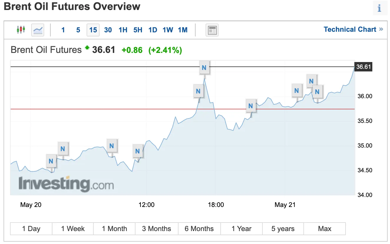Switch to the 1H interval
The height and width of the screenshot is (244, 390).
point(123,30)
